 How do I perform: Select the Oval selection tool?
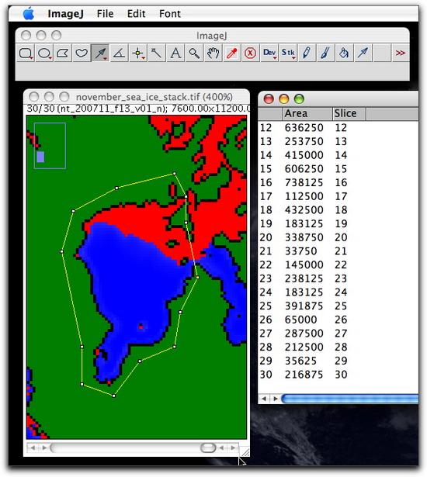(x=44, y=54)
